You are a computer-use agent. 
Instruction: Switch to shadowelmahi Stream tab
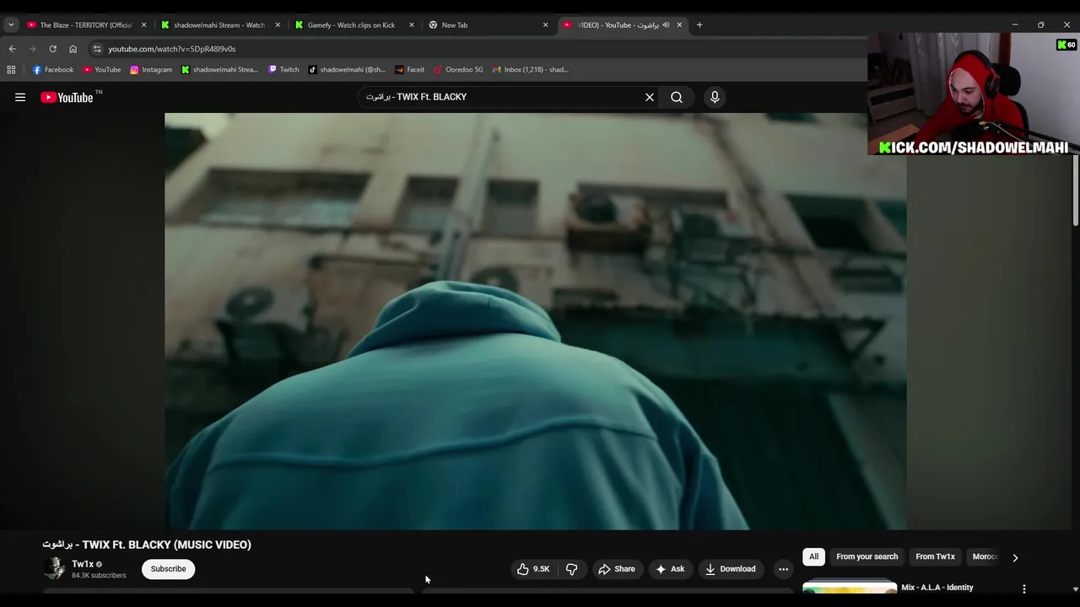[x=219, y=25]
